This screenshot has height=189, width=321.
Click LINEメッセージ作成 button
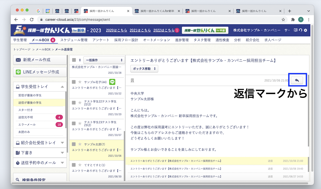coord(40,72)
